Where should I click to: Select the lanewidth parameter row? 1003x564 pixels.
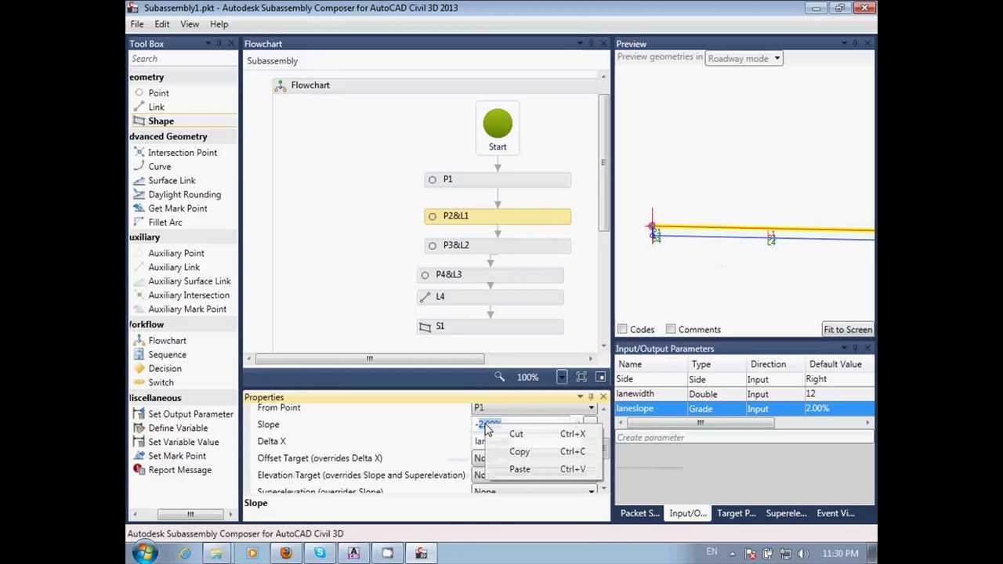[x=744, y=394]
